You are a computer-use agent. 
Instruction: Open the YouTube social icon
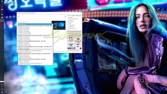(x=74, y=48)
